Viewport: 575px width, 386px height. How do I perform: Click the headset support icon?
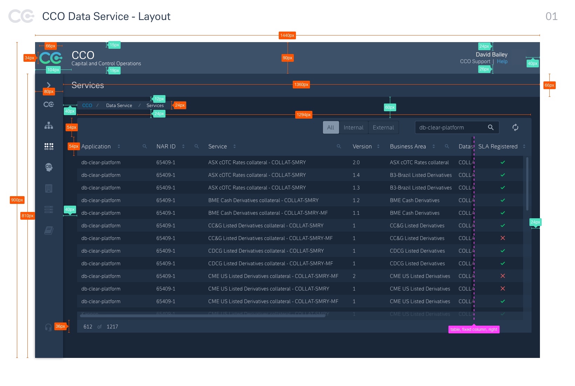coord(48,327)
